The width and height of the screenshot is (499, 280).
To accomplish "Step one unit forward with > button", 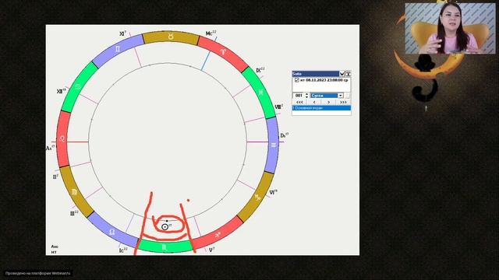I will (329, 102).
